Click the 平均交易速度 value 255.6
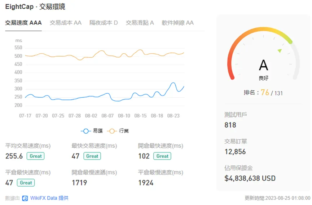 (14, 156)
